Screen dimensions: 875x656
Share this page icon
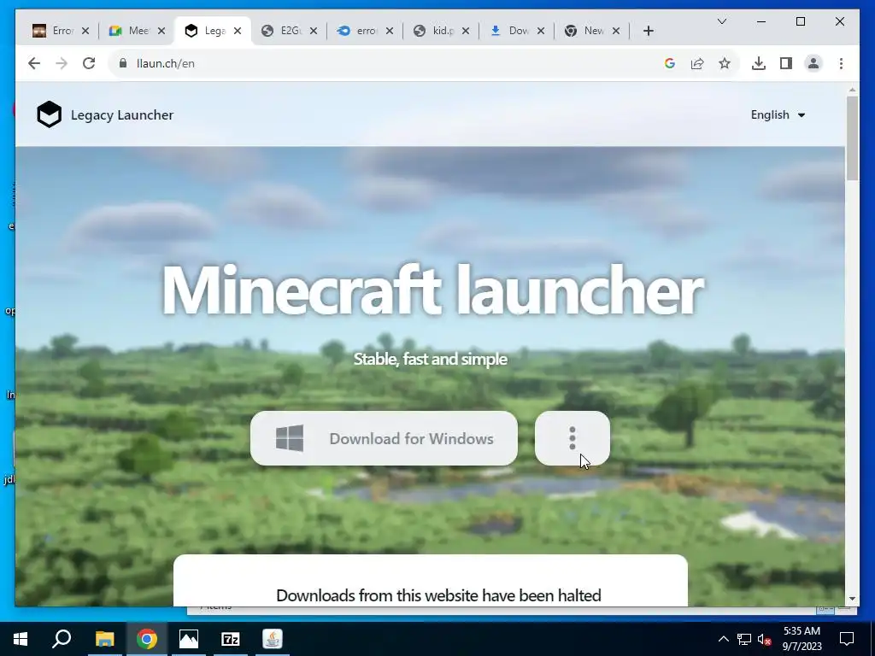click(697, 63)
